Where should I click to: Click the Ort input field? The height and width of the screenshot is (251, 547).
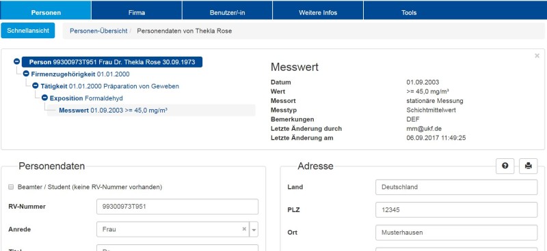456,232
